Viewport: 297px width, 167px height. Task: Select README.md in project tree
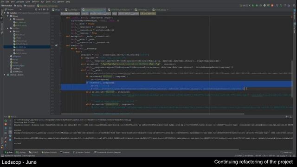click(18, 72)
